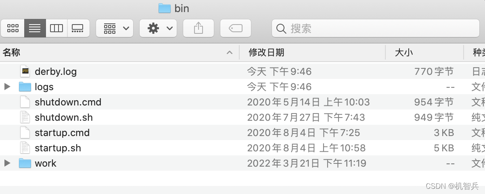Open the gear action menu
This screenshot has height=194, width=485.
pyautogui.click(x=158, y=28)
